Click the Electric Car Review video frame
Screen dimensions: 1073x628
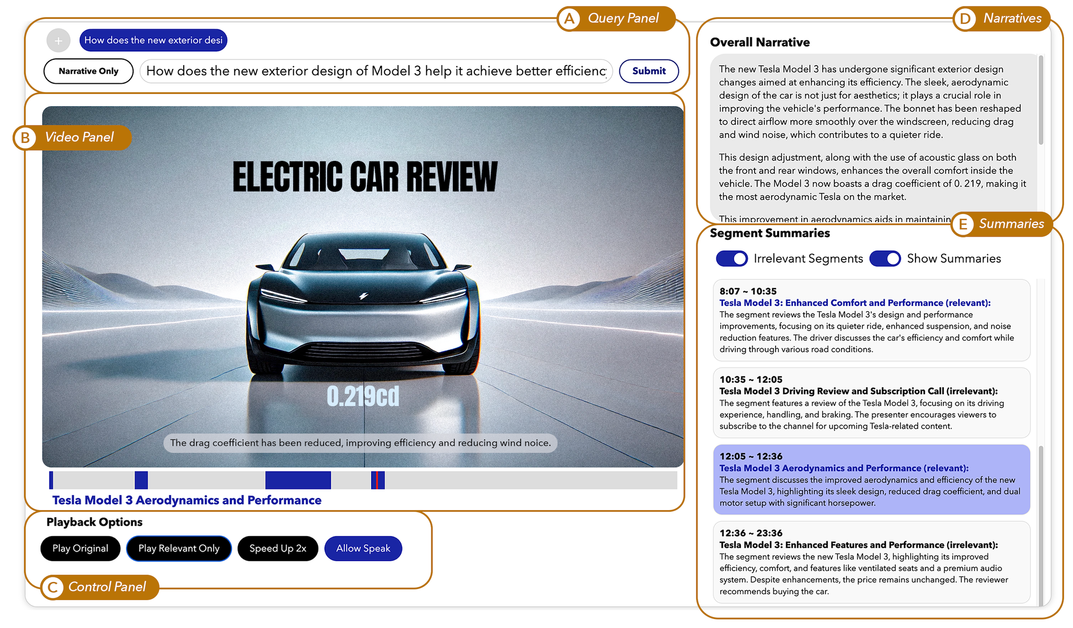pos(363,287)
